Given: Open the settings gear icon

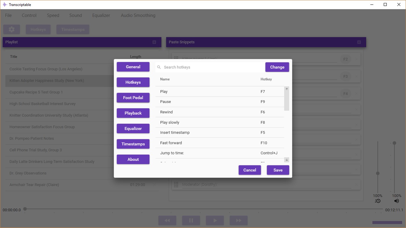Looking at the screenshot, I should pyautogui.click(x=11, y=29).
